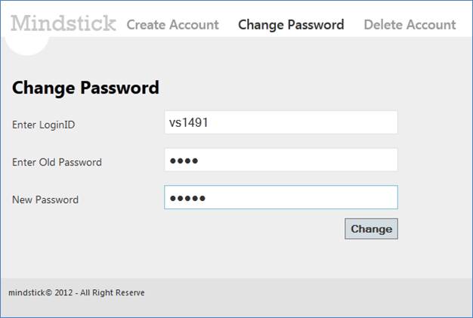The image size is (473, 318).
Task: Click the word Account in Create Account
Action: (x=194, y=25)
